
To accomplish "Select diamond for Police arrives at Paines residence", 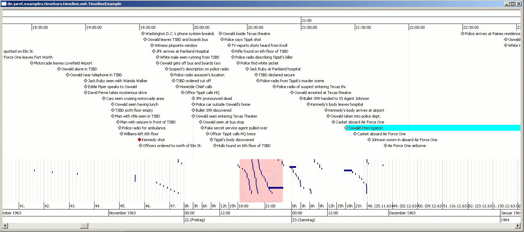I will (462, 34).
